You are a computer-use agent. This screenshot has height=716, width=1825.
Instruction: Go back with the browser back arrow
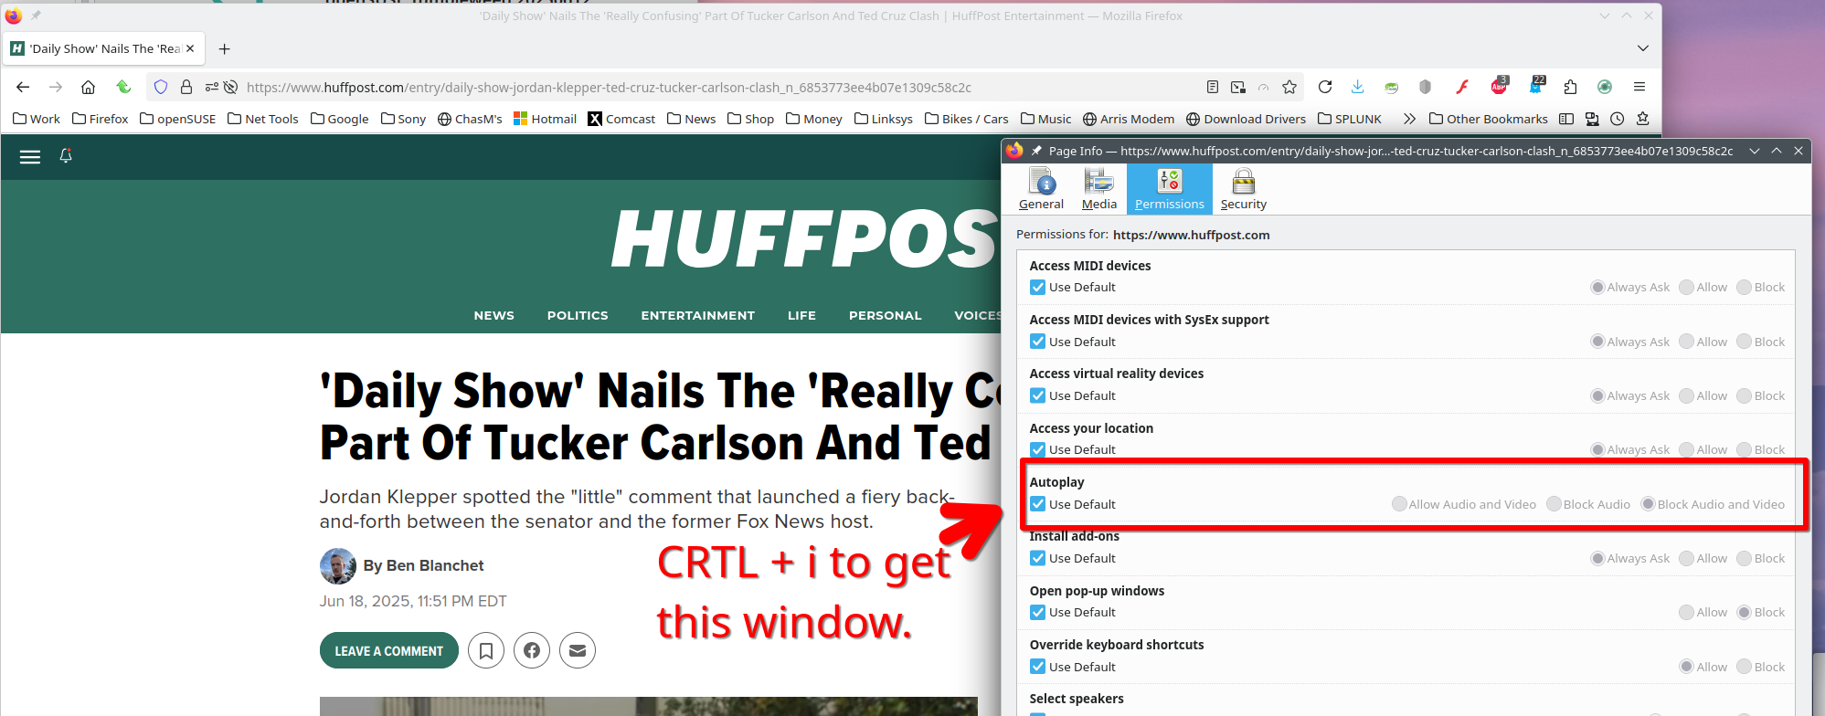[23, 87]
